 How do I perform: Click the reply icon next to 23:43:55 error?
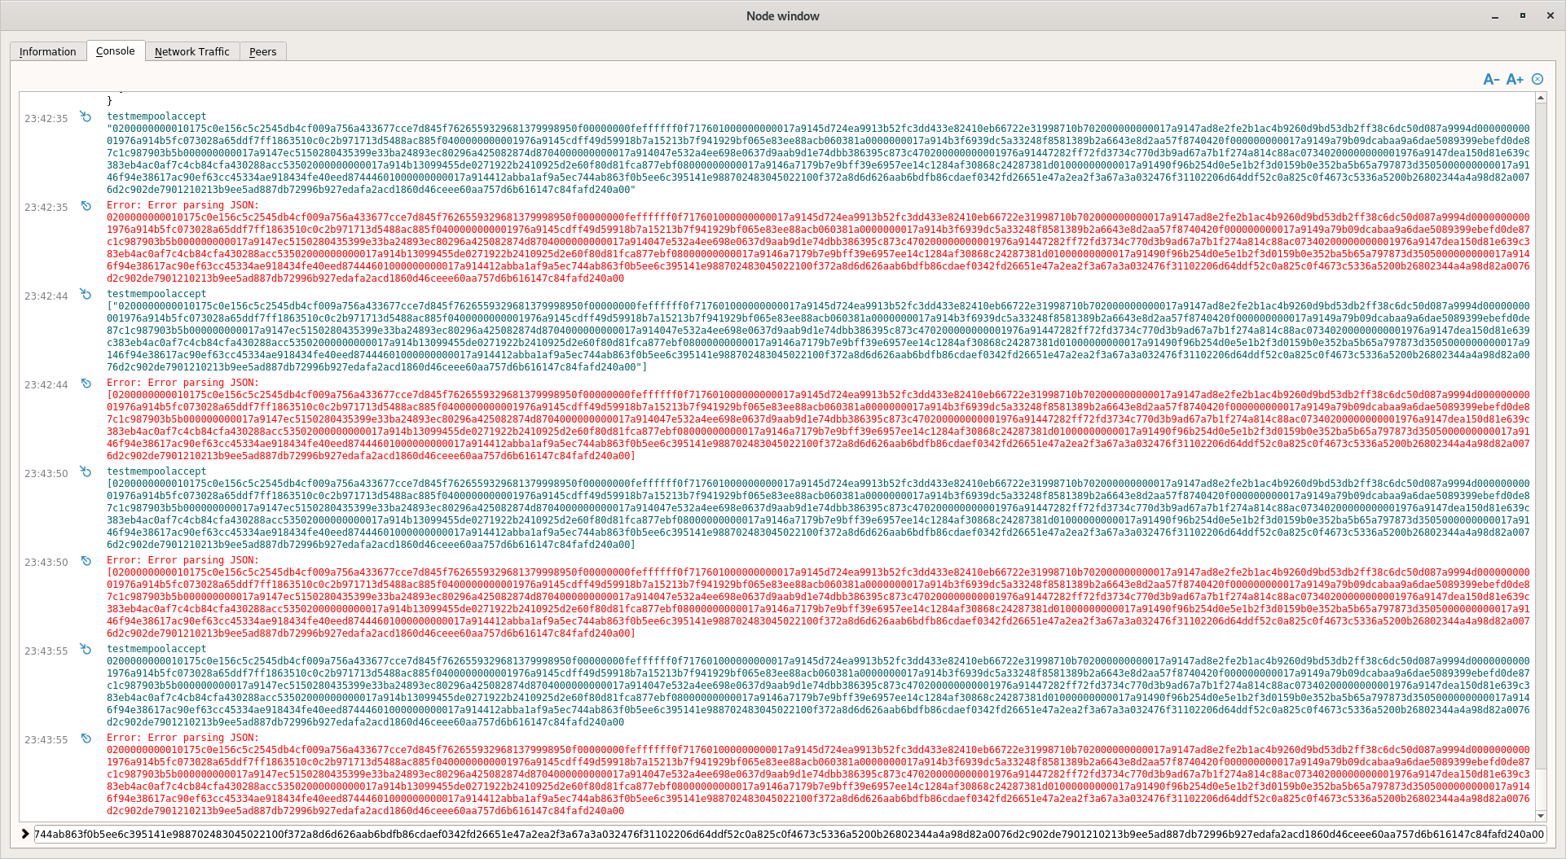pos(85,738)
